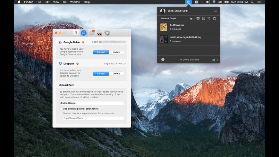
Task: Select the 6e5RpwY.jpg file name
Action: click(x=177, y=25)
